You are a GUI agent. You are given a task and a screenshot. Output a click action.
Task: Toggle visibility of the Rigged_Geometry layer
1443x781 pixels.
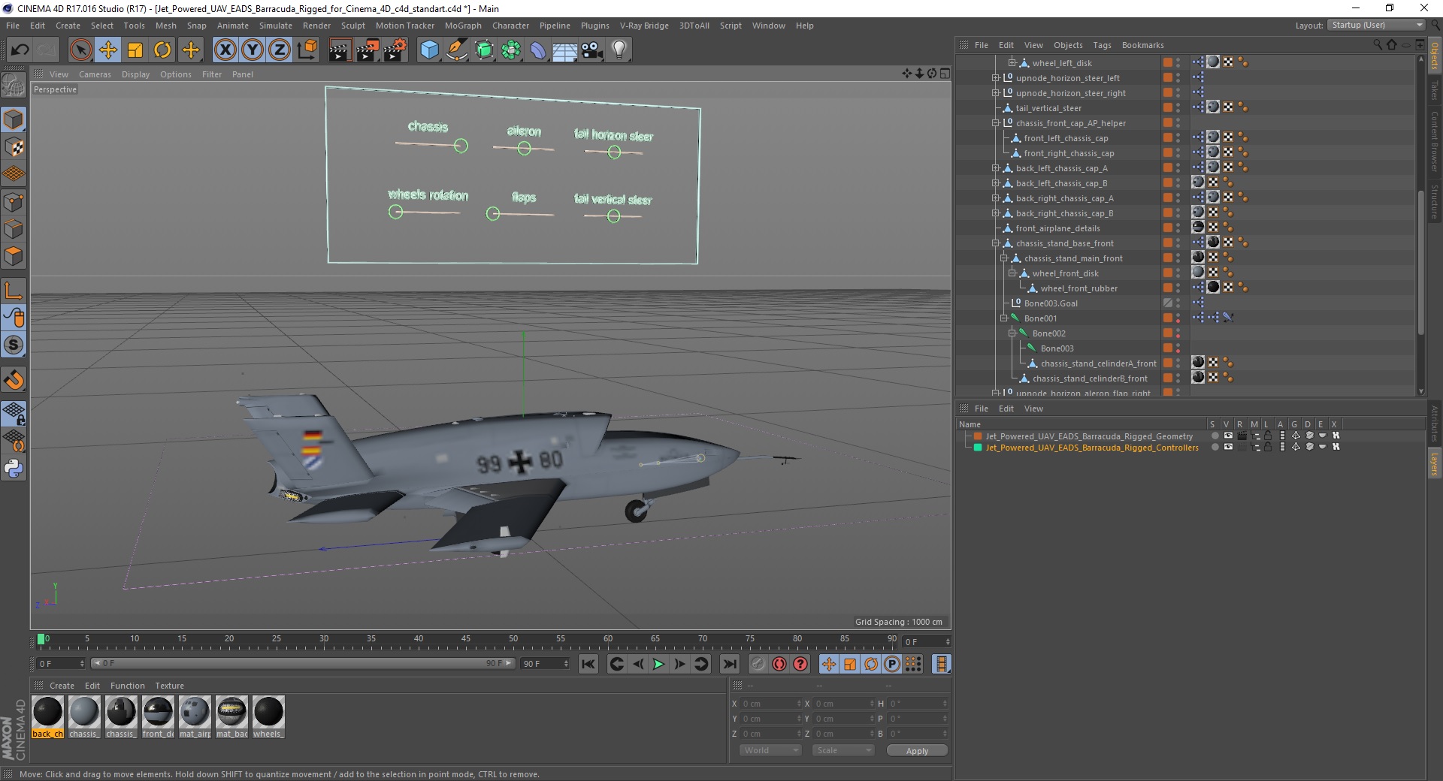tap(1228, 436)
